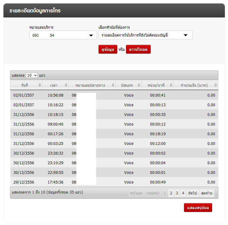Click duration 00:00:41
228x225 pixels.
[x=158, y=95]
